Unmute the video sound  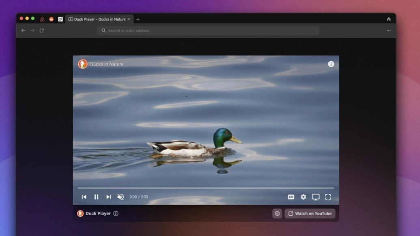point(121,197)
